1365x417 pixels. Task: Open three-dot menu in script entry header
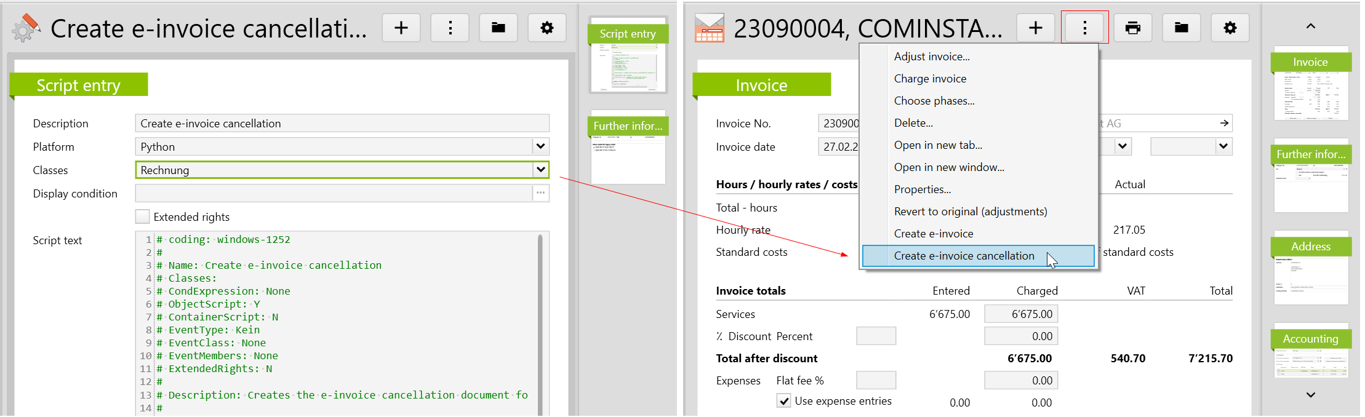(450, 28)
